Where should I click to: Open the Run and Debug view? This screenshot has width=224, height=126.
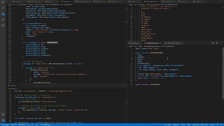(x=3, y=20)
